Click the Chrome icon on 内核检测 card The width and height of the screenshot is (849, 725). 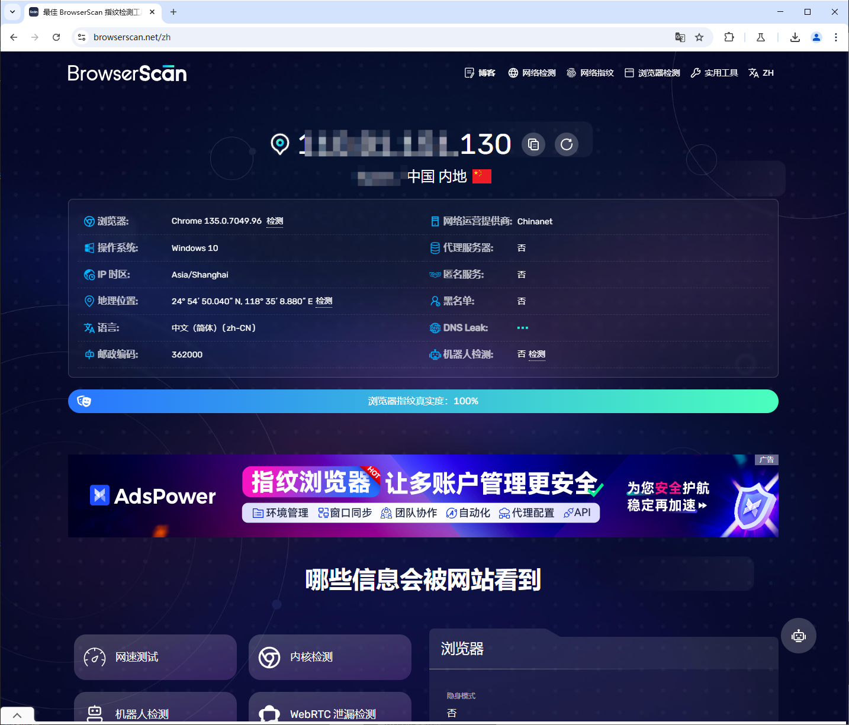(x=269, y=658)
